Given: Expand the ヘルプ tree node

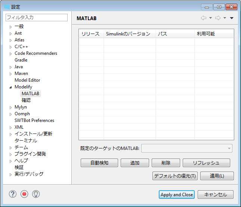Looking at the screenshot, I should click(x=10, y=161).
